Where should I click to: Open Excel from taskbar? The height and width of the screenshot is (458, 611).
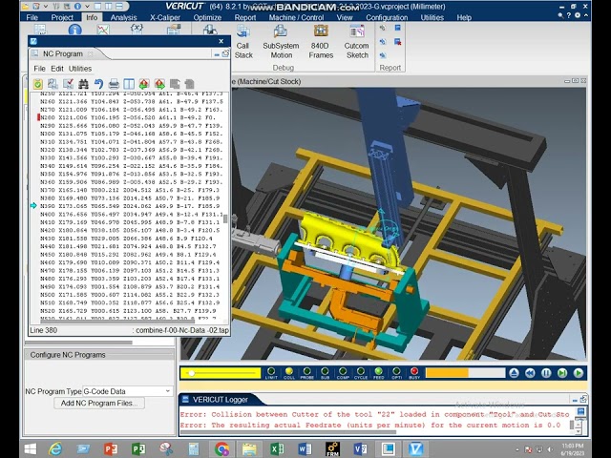click(277, 449)
